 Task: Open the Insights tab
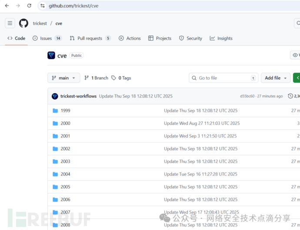click(221, 38)
